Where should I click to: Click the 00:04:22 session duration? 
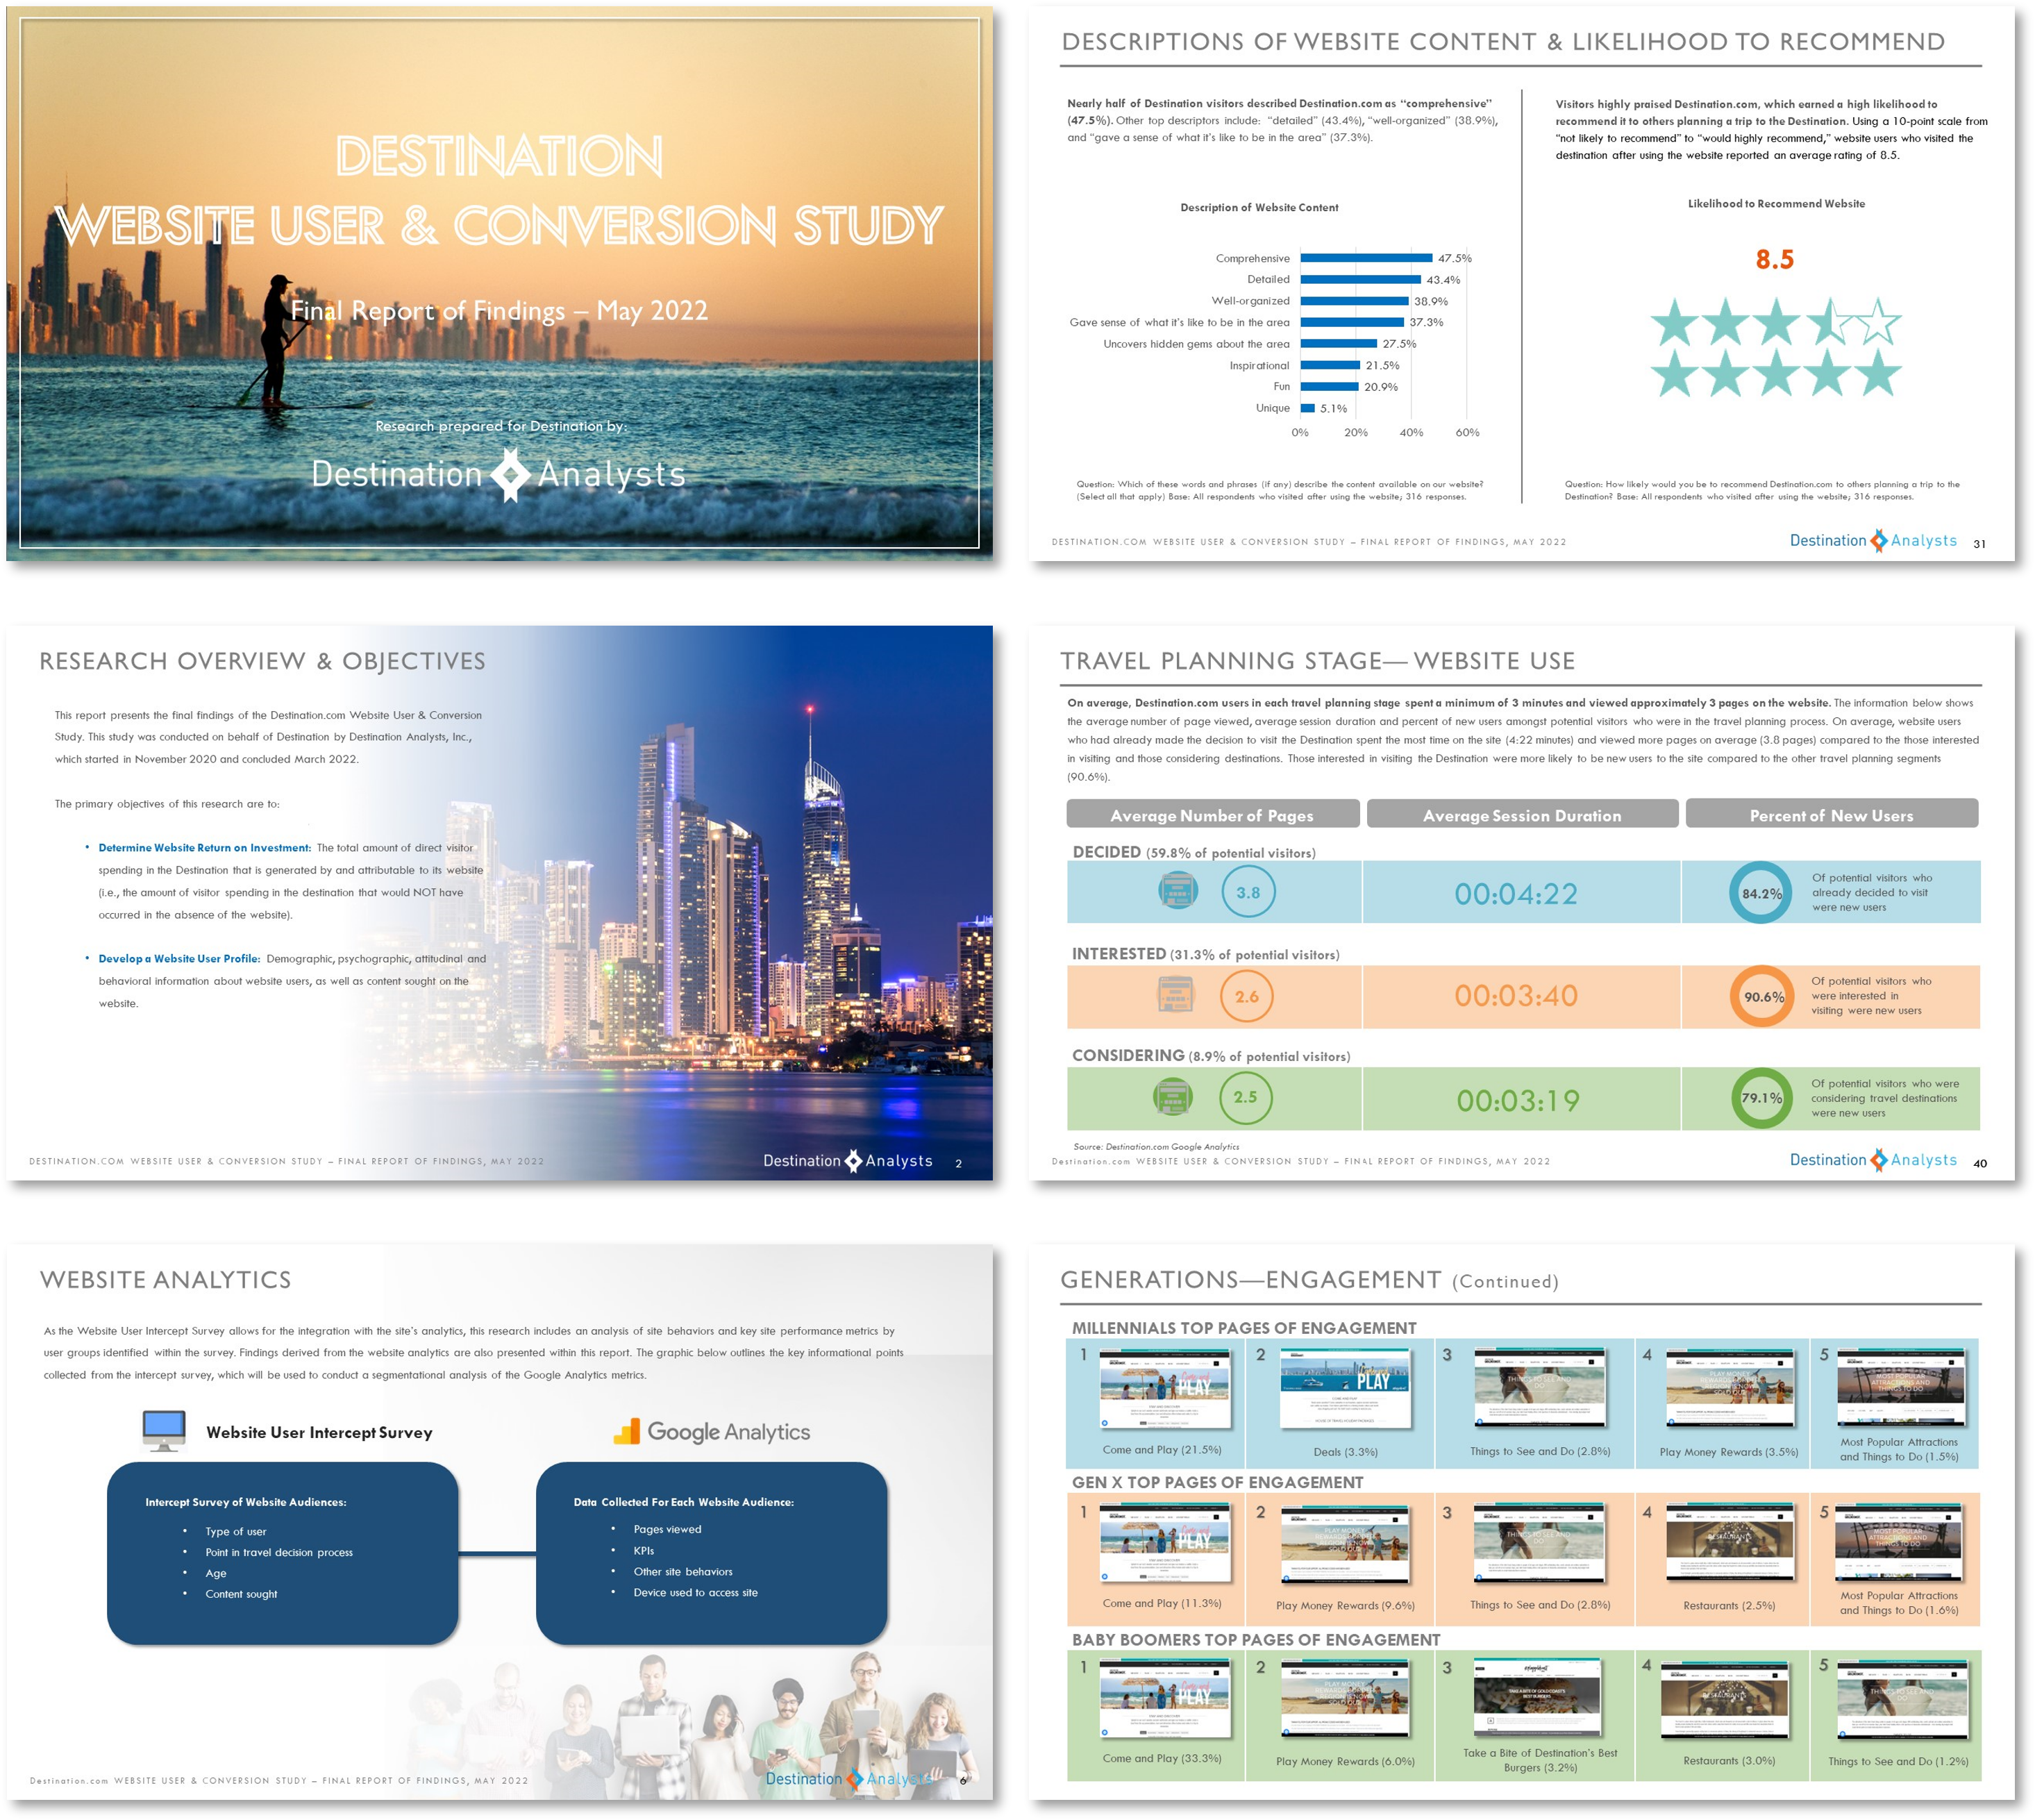pos(1516,893)
